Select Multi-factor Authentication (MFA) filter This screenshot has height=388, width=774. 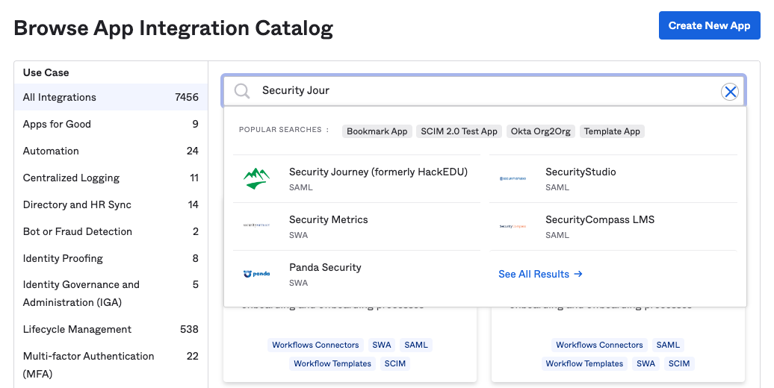pos(111,365)
